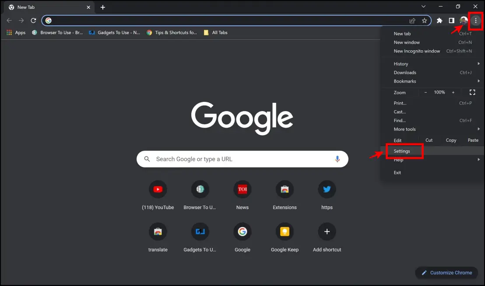
Task: Close the New Tab tab
Action: coord(88,7)
